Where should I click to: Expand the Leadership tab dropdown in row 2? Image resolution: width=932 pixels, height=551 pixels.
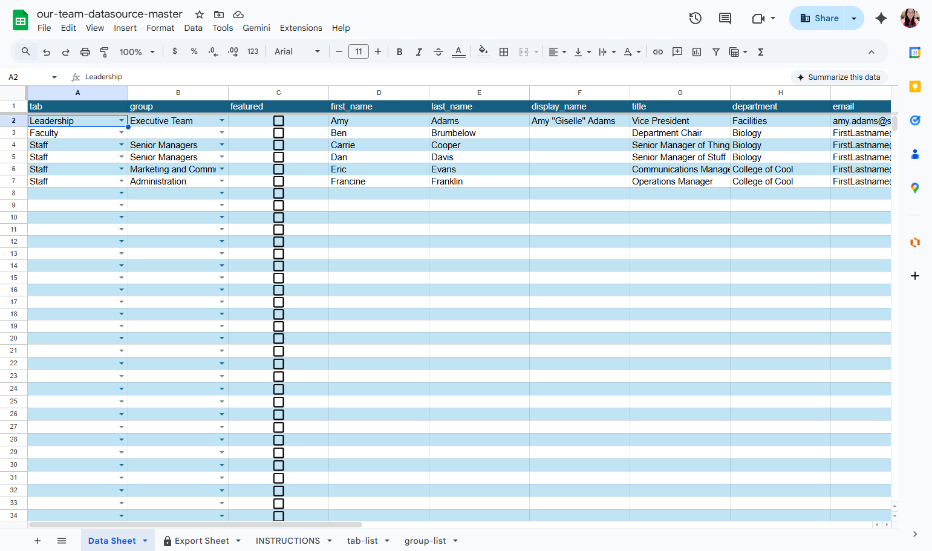coord(122,121)
